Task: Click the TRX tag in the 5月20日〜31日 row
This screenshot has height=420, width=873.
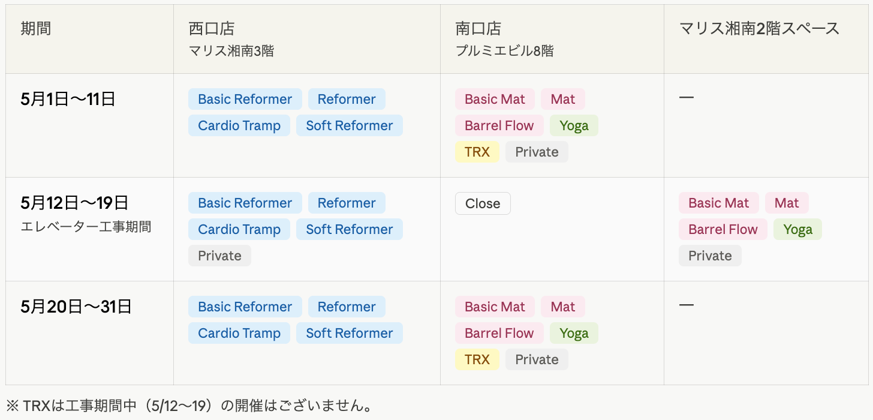Action: 477,359
